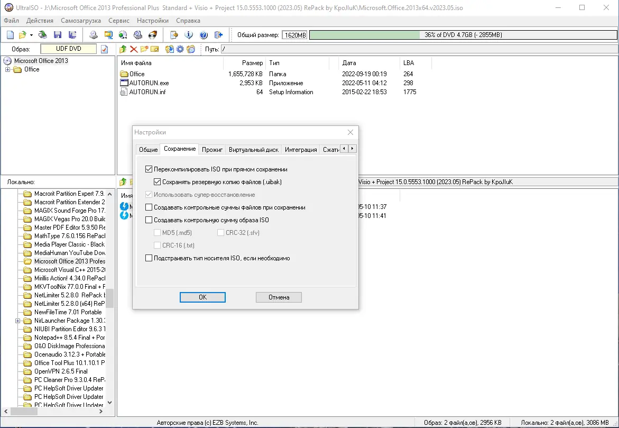Confirm settings with OK button
Image resolution: width=619 pixels, height=428 pixels.
tap(202, 297)
